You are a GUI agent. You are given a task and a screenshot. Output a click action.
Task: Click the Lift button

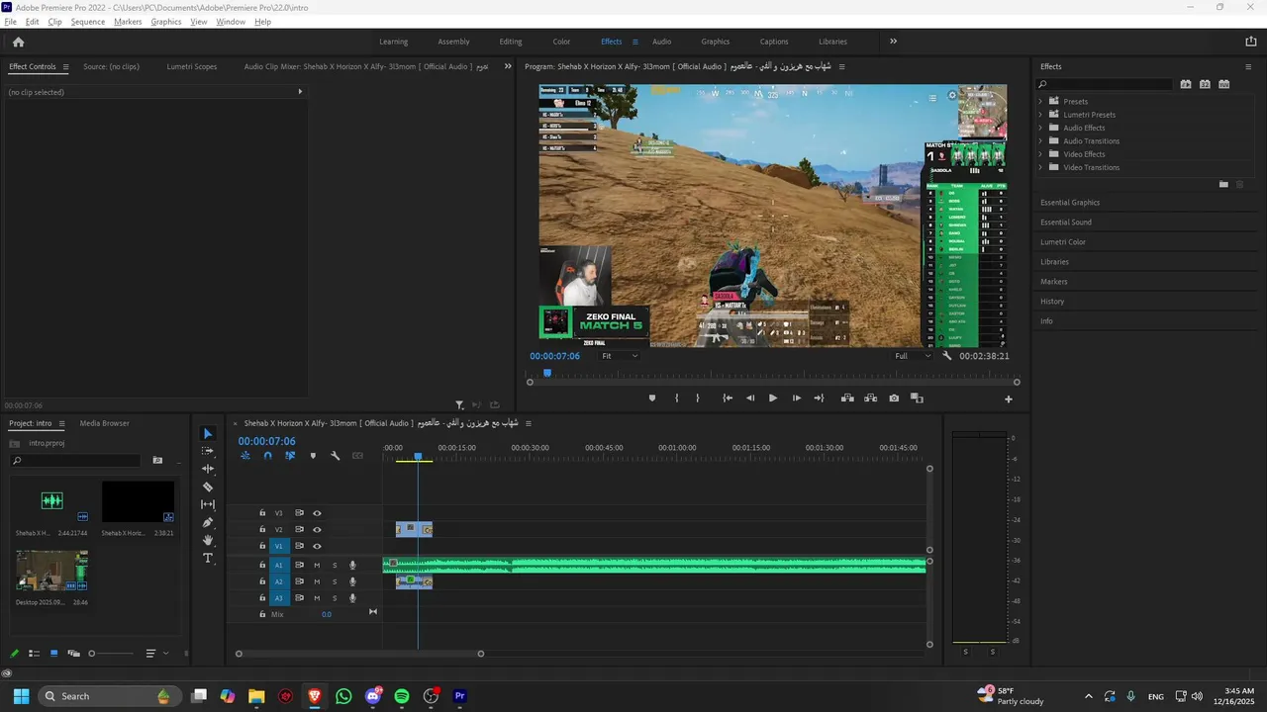coord(847,399)
